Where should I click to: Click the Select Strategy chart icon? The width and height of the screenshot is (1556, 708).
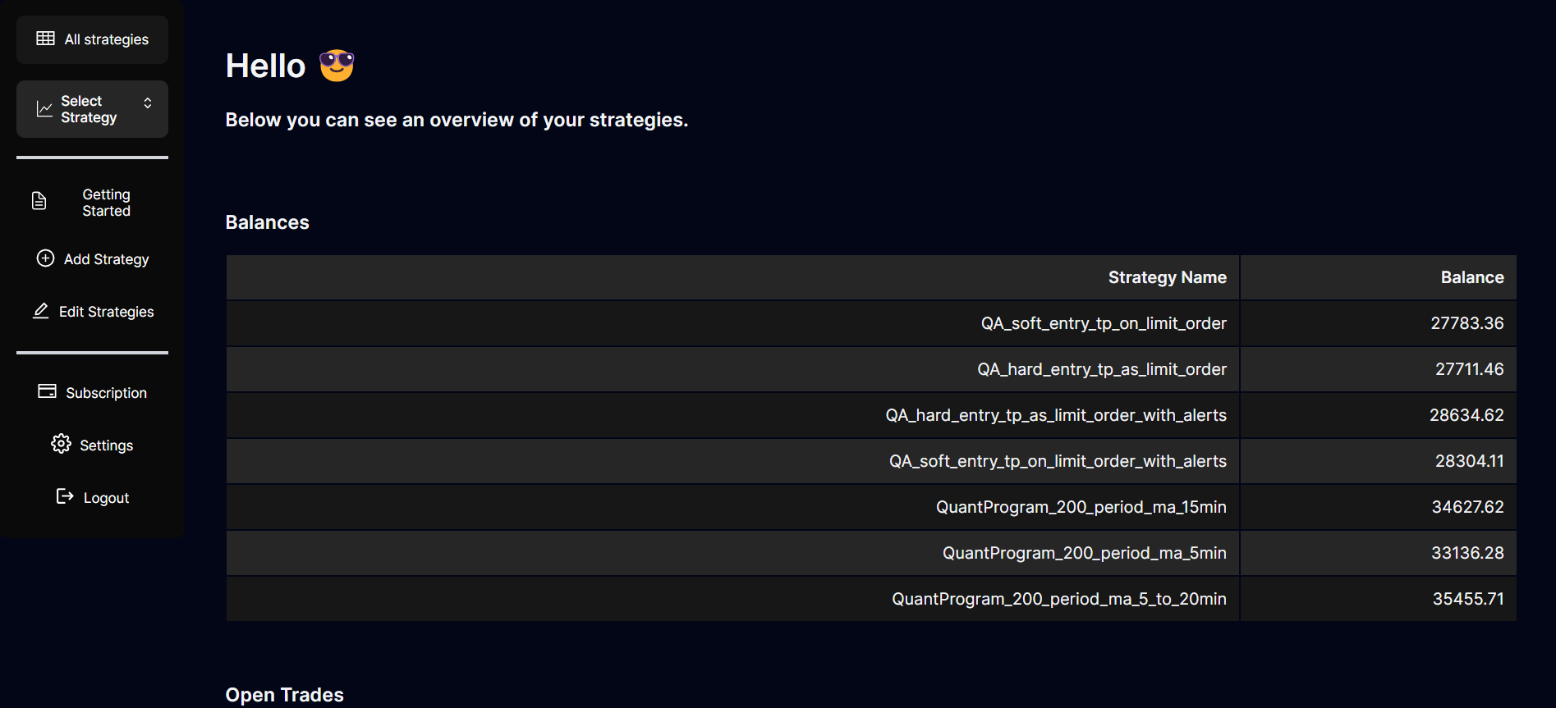coord(44,109)
